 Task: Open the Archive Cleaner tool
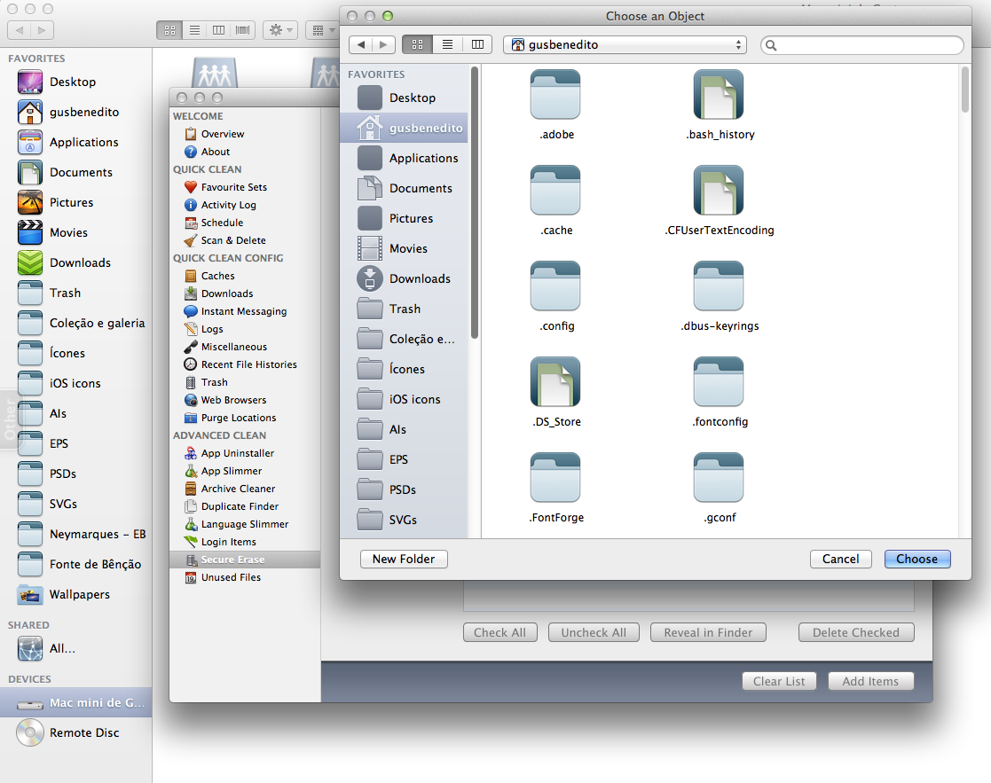tap(230, 489)
